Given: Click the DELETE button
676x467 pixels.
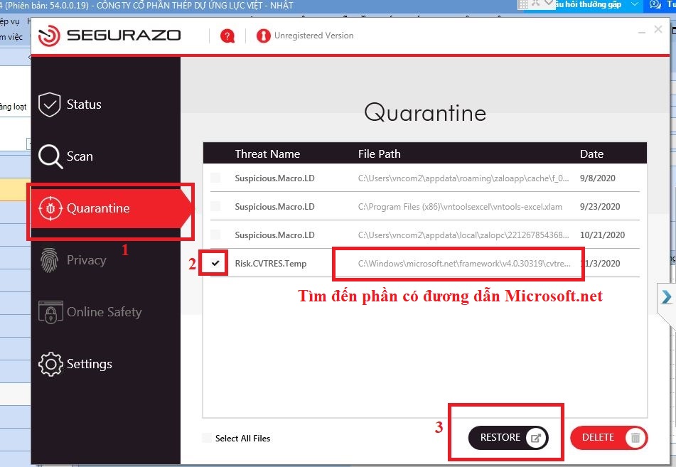Looking at the screenshot, I should [x=608, y=438].
